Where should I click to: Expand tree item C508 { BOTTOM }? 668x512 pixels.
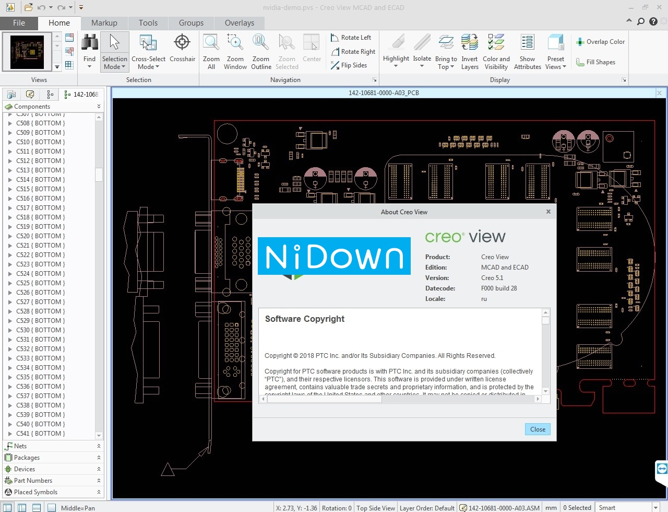tap(10, 123)
